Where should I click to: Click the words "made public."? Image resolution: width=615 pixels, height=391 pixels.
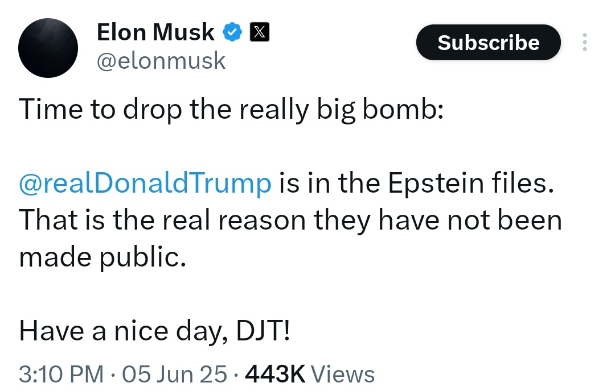(102, 257)
